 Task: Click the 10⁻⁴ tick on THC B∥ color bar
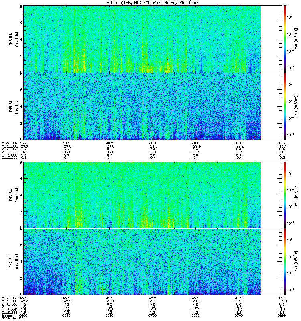click(290, 273)
